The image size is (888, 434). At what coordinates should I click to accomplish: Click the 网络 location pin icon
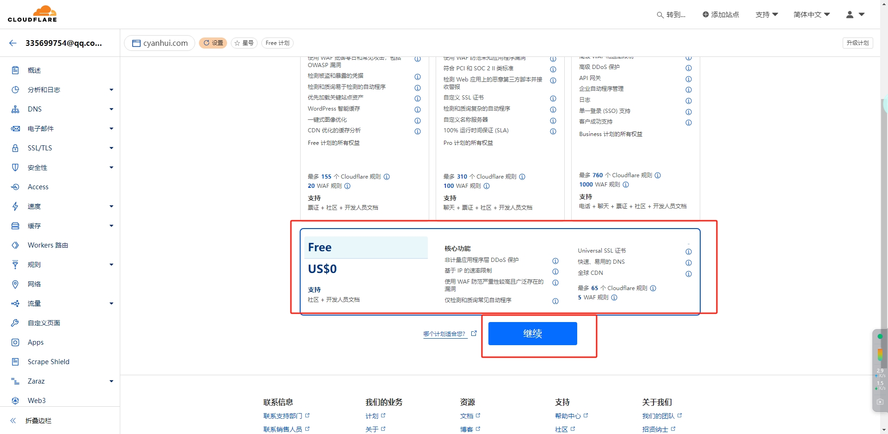(x=15, y=284)
